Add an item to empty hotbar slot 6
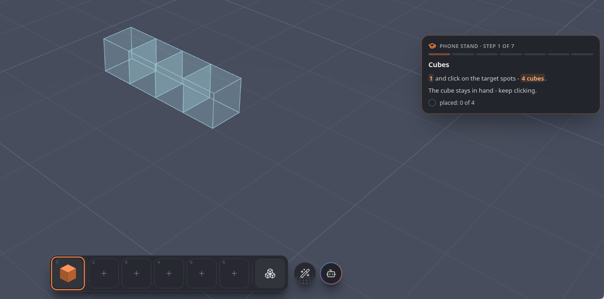Viewport: 604px width, 299px height. (x=234, y=273)
